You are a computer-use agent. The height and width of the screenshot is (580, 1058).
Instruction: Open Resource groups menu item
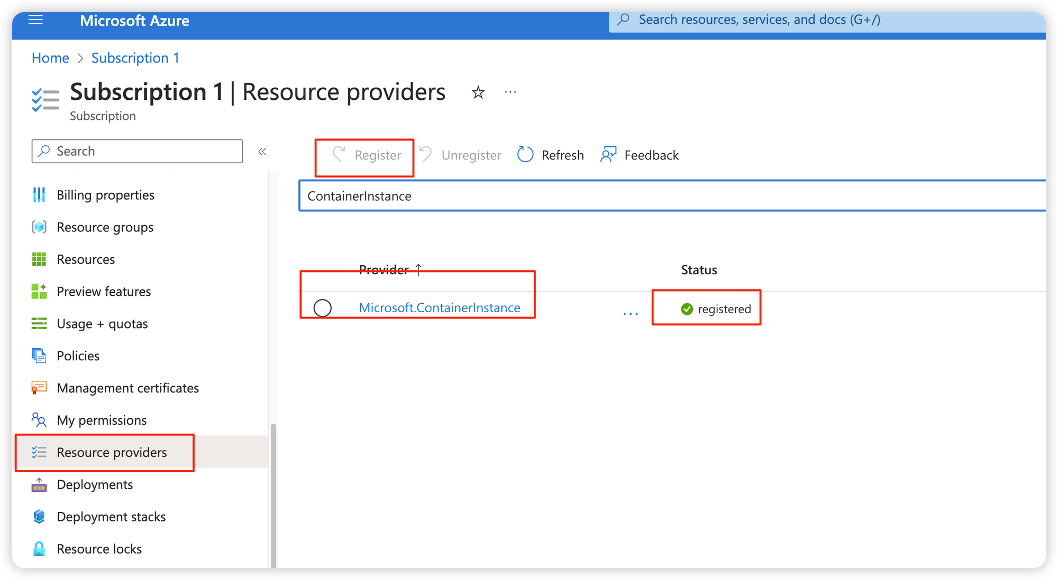pos(105,227)
